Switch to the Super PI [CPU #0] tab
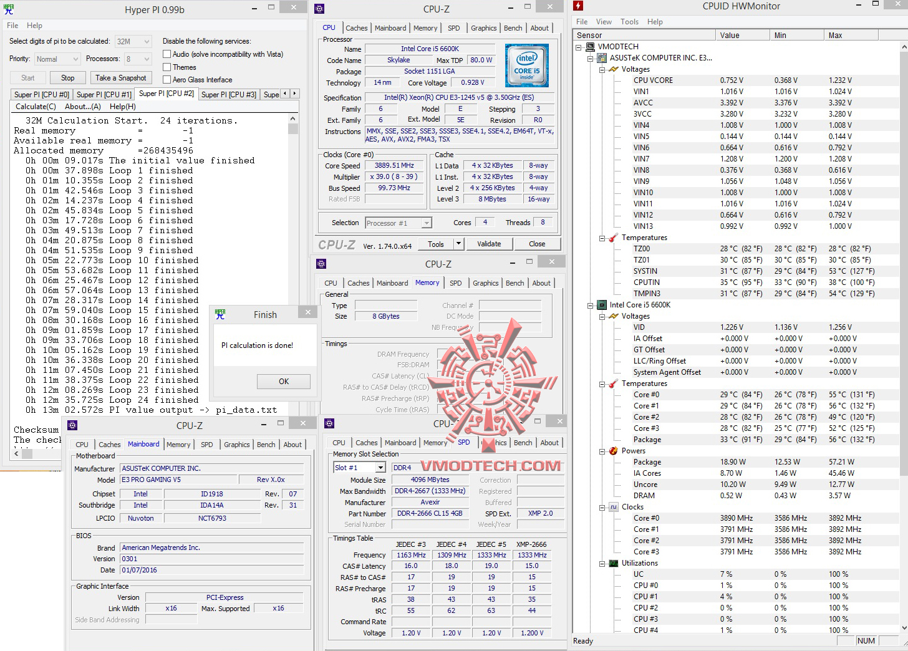This screenshot has height=651, width=908. 42,94
